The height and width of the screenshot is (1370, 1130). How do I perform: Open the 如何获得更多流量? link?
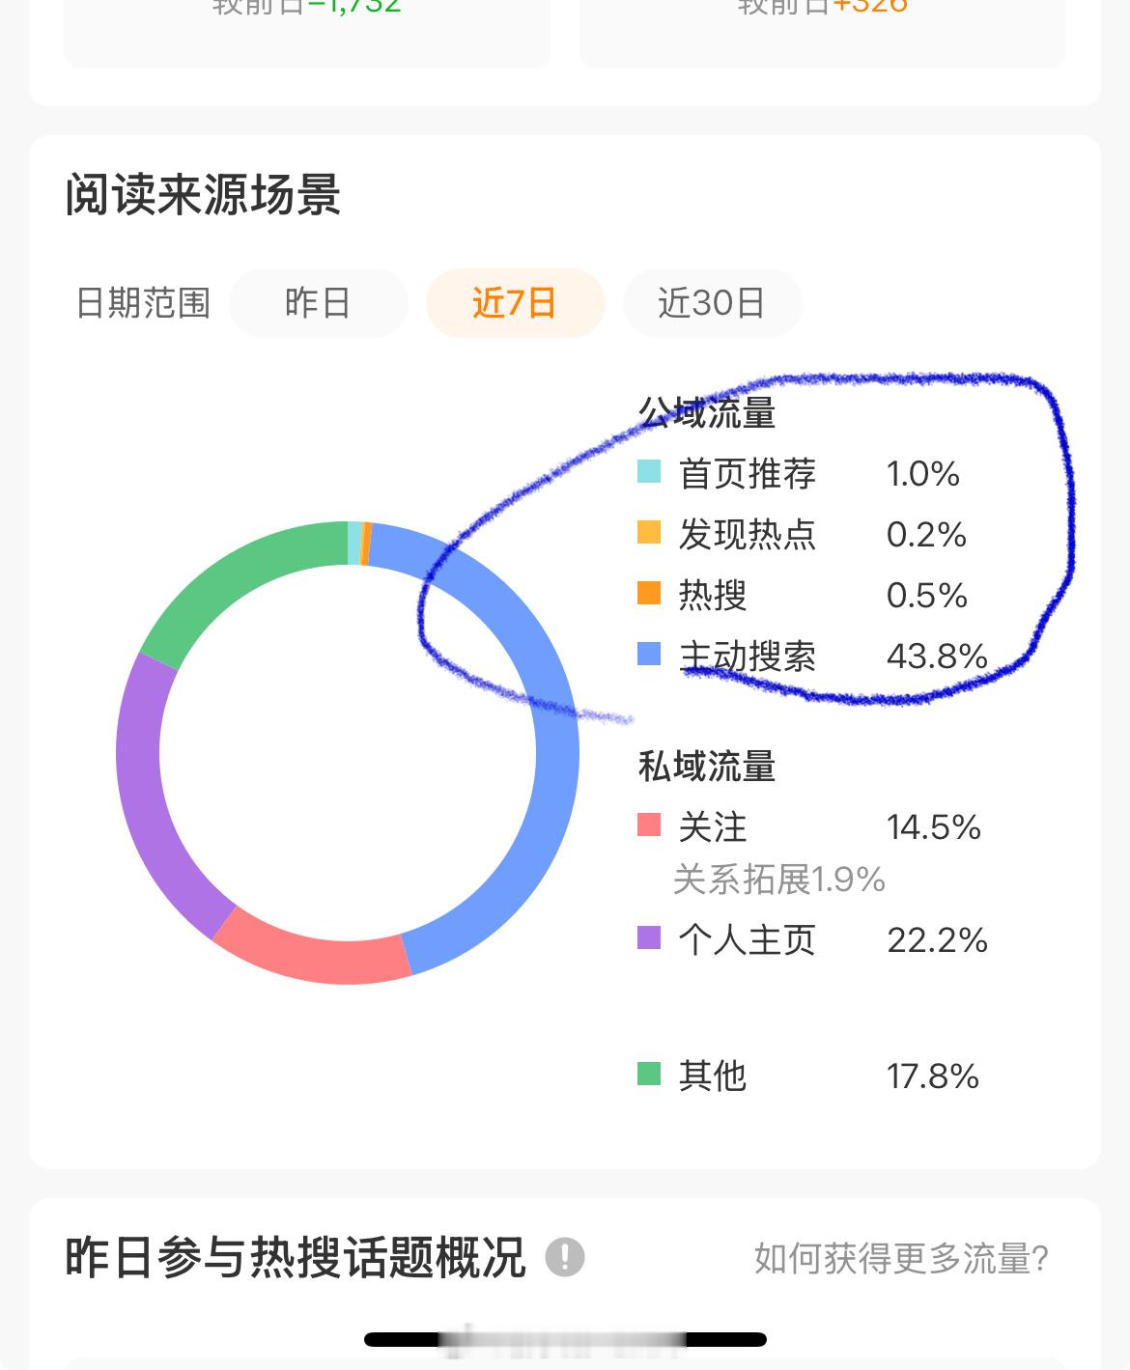click(901, 1259)
